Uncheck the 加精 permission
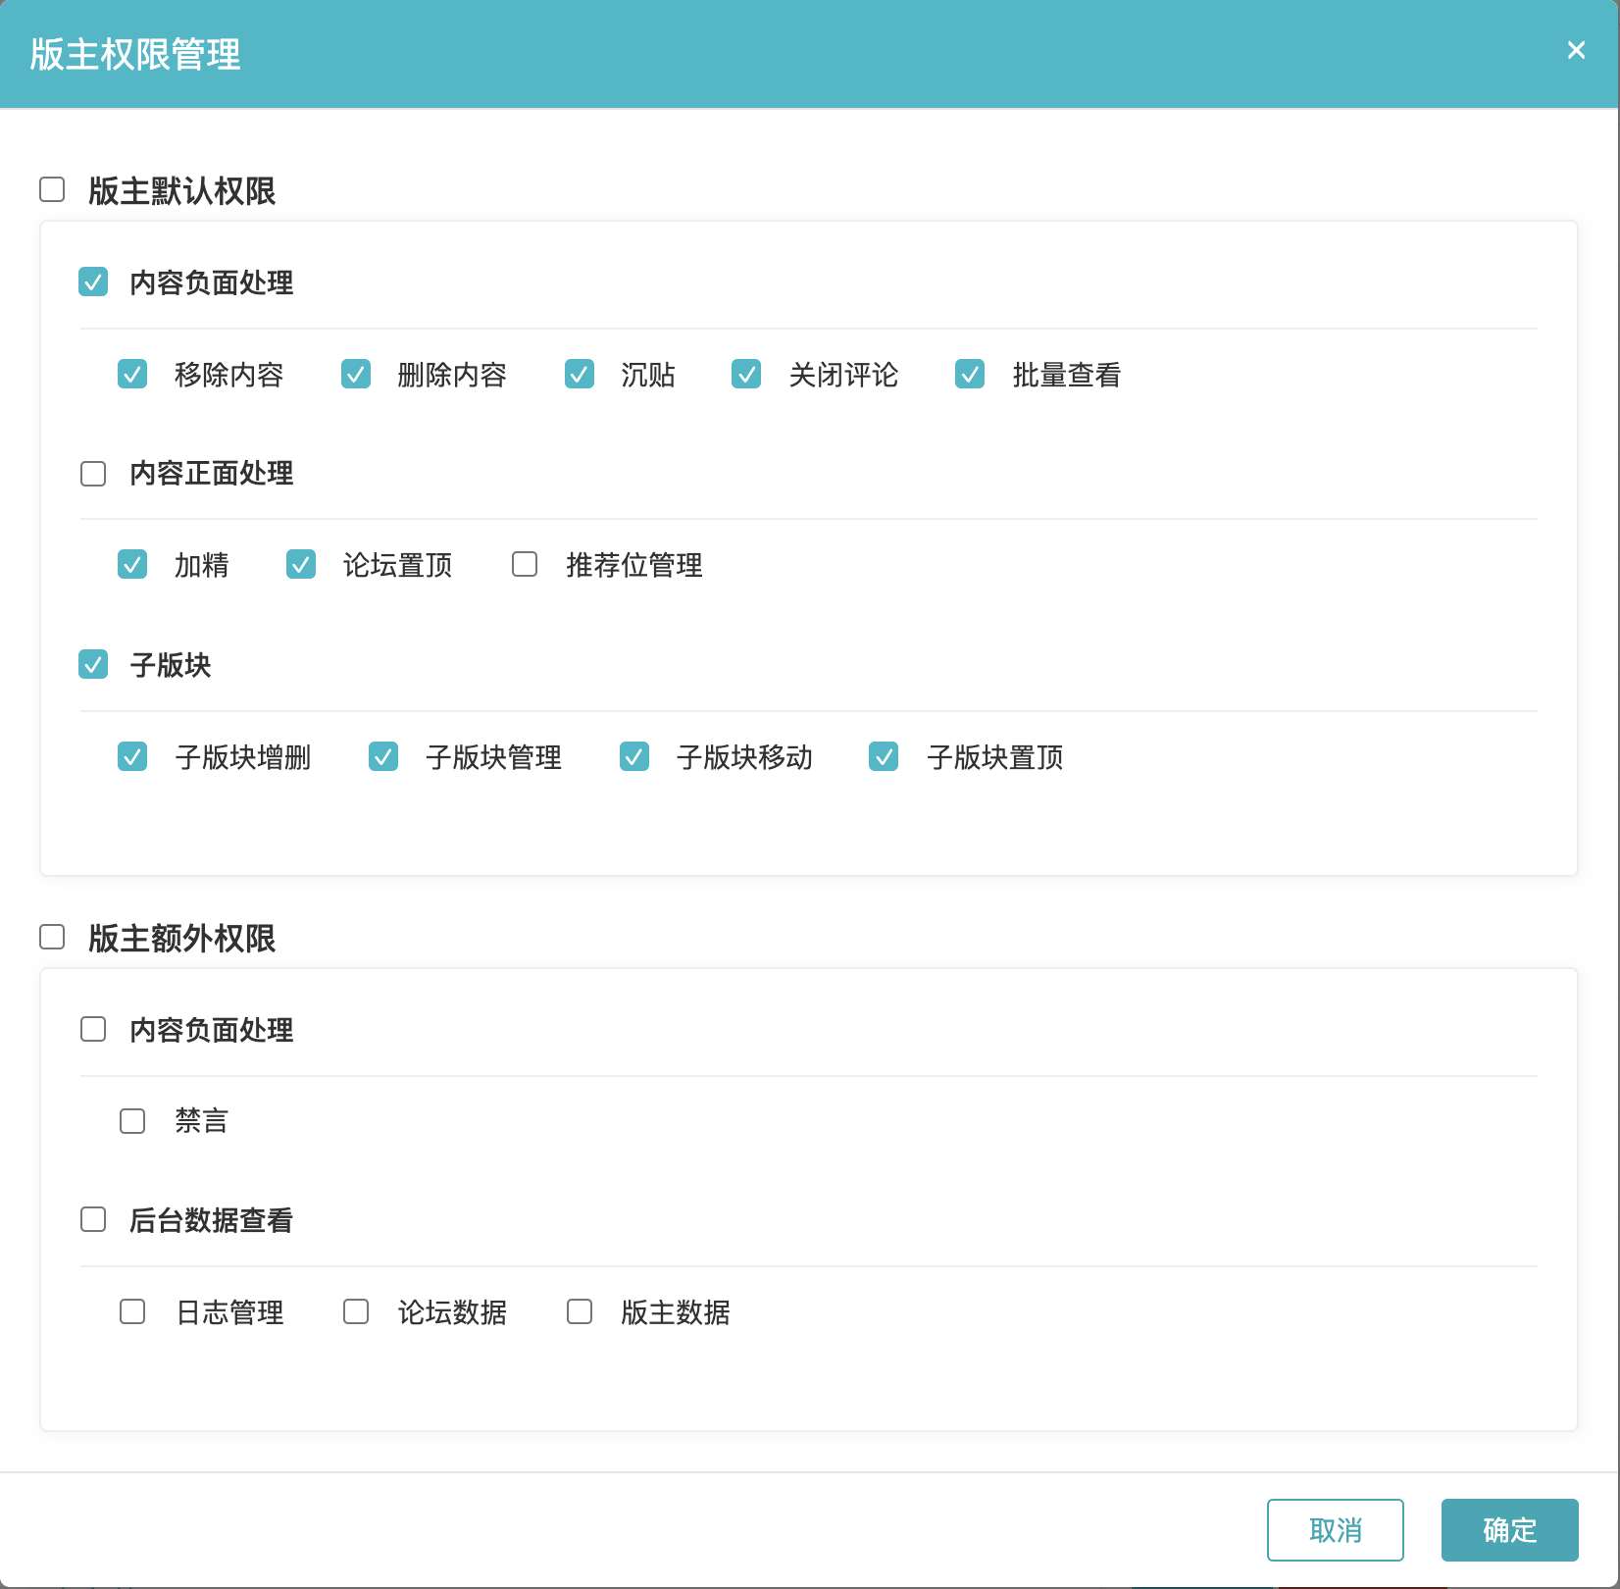The height and width of the screenshot is (1589, 1620). (132, 564)
